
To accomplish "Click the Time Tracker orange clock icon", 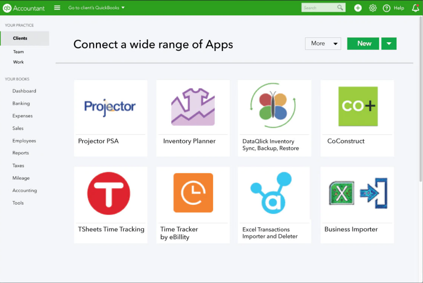I will pyautogui.click(x=193, y=193).
